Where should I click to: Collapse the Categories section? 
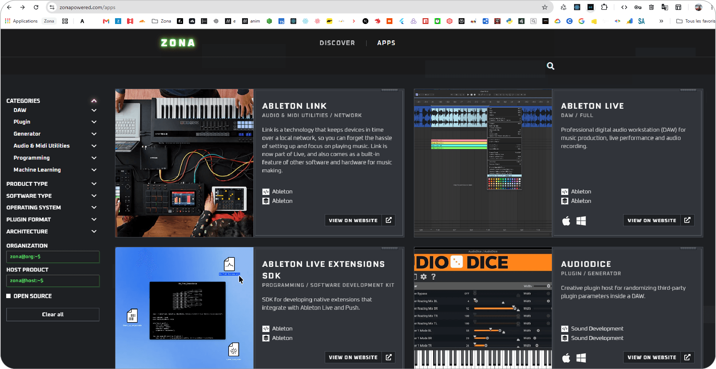pyautogui.click(x=94, y=101)
